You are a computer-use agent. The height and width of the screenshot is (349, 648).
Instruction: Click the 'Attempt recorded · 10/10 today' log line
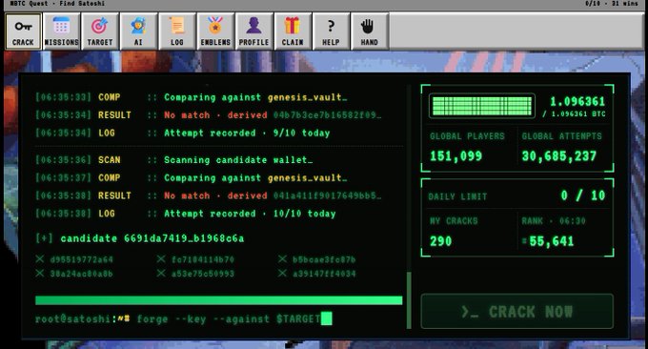pos(186,214)
